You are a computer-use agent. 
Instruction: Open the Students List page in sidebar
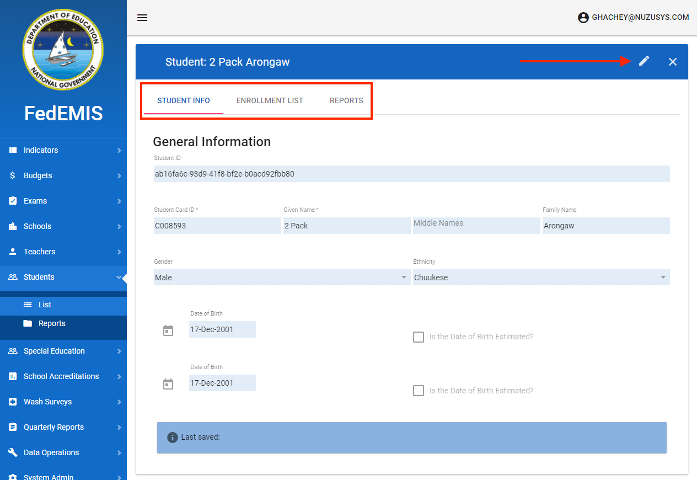click(45, 305)
